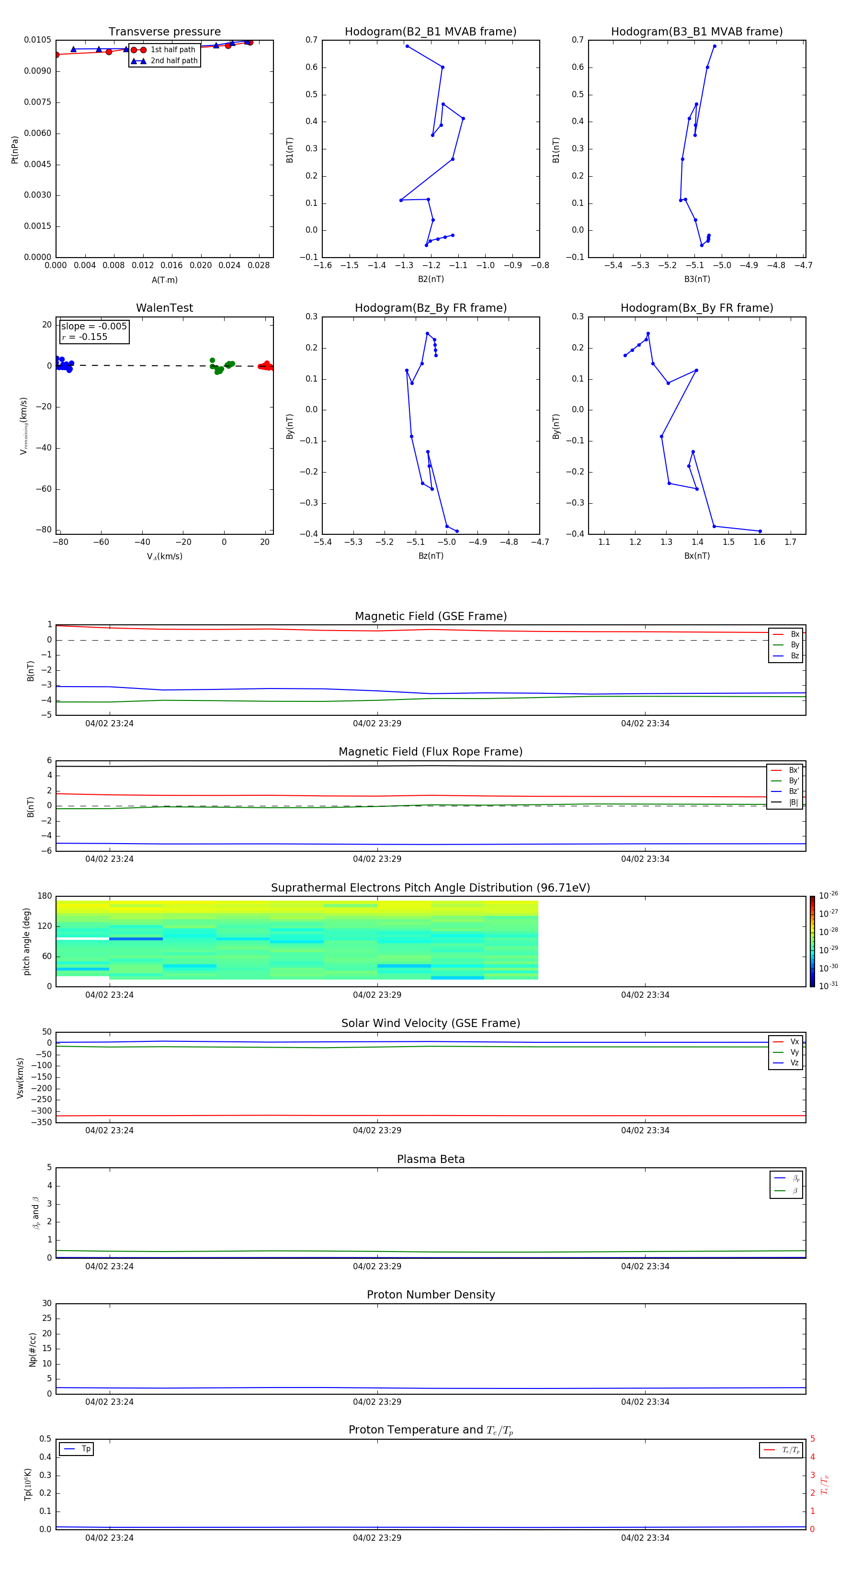This screenshot has width=862, height=1580.
Task: Click the 'By' legend entry in GSE panel
Action: (x=786, y=644)
